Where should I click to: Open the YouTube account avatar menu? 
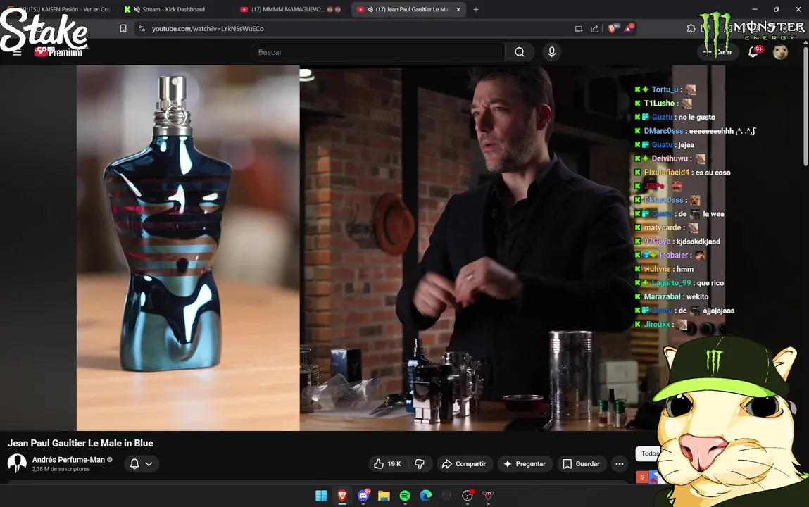pyautogui.click(x=780, y=51)
